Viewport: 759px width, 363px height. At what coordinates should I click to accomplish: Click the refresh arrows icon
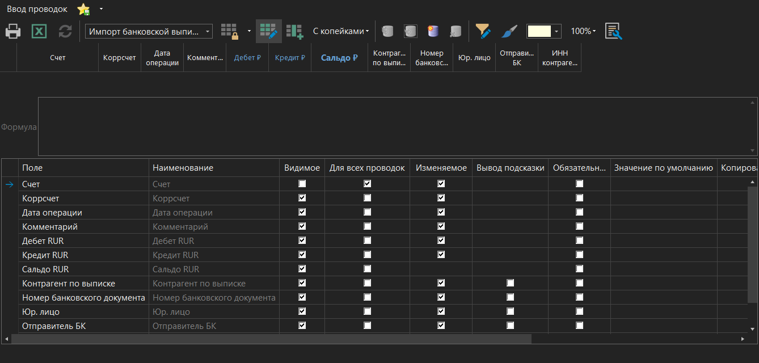point(65,31)
